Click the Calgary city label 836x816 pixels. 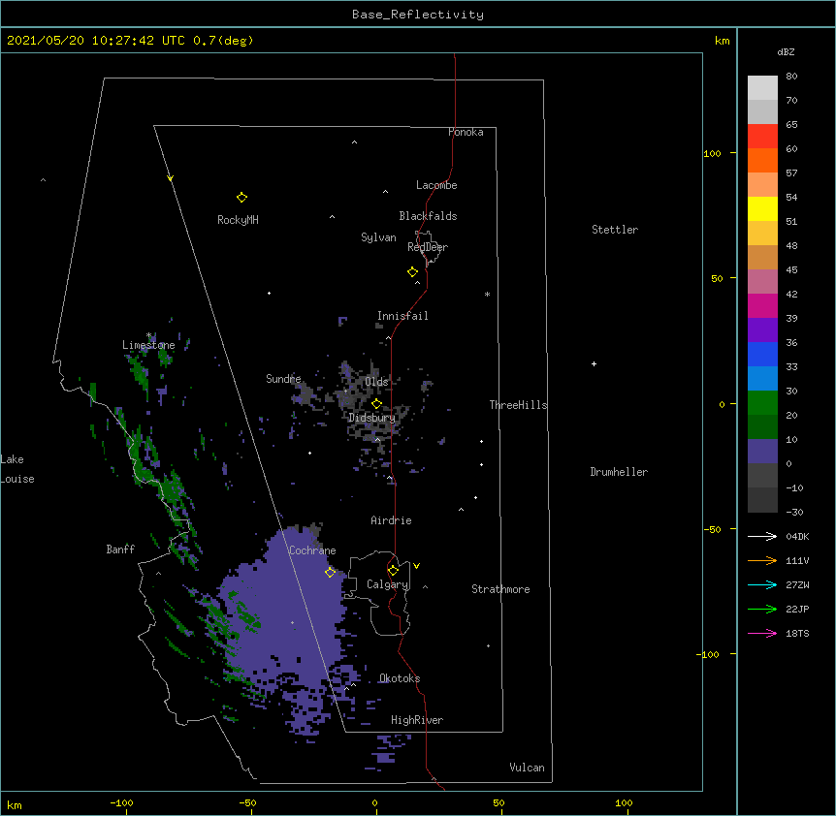coord(387,584)
